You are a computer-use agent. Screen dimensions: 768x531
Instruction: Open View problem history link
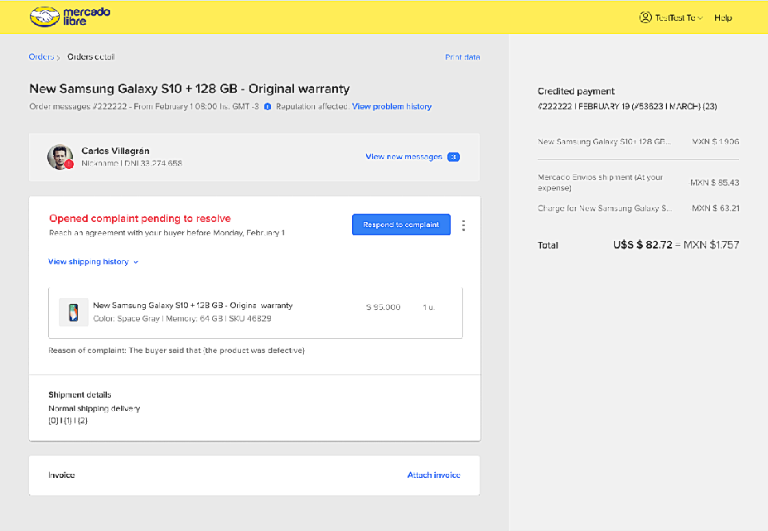(391, 107)
